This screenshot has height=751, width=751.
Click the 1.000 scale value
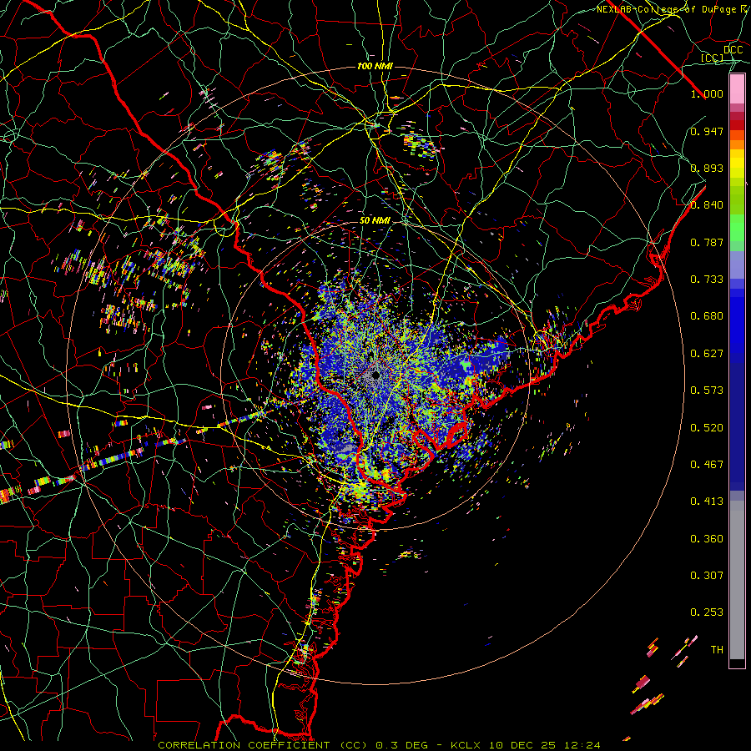[707, 93]
